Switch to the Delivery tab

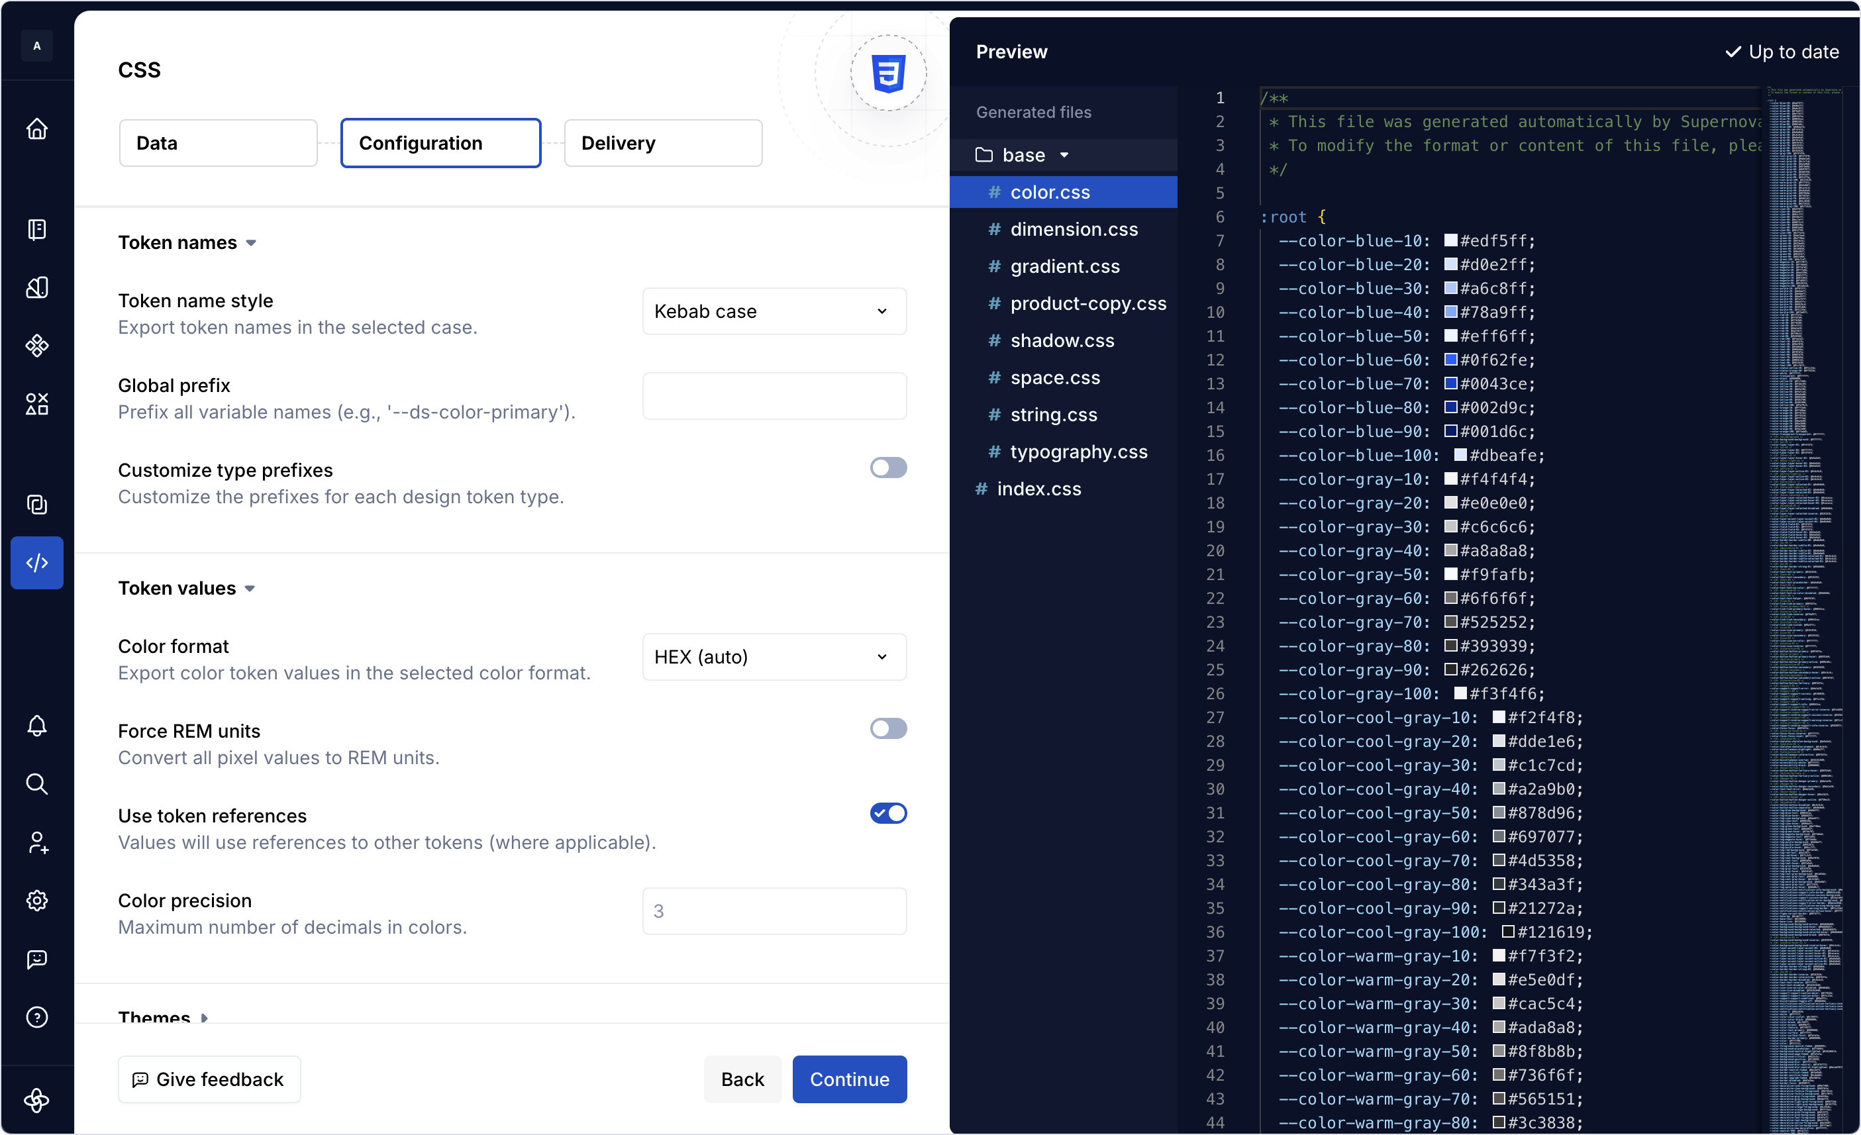[x=662, y=143]
